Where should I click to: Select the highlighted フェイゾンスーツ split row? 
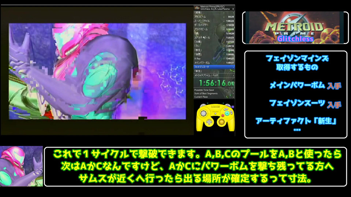214,67
